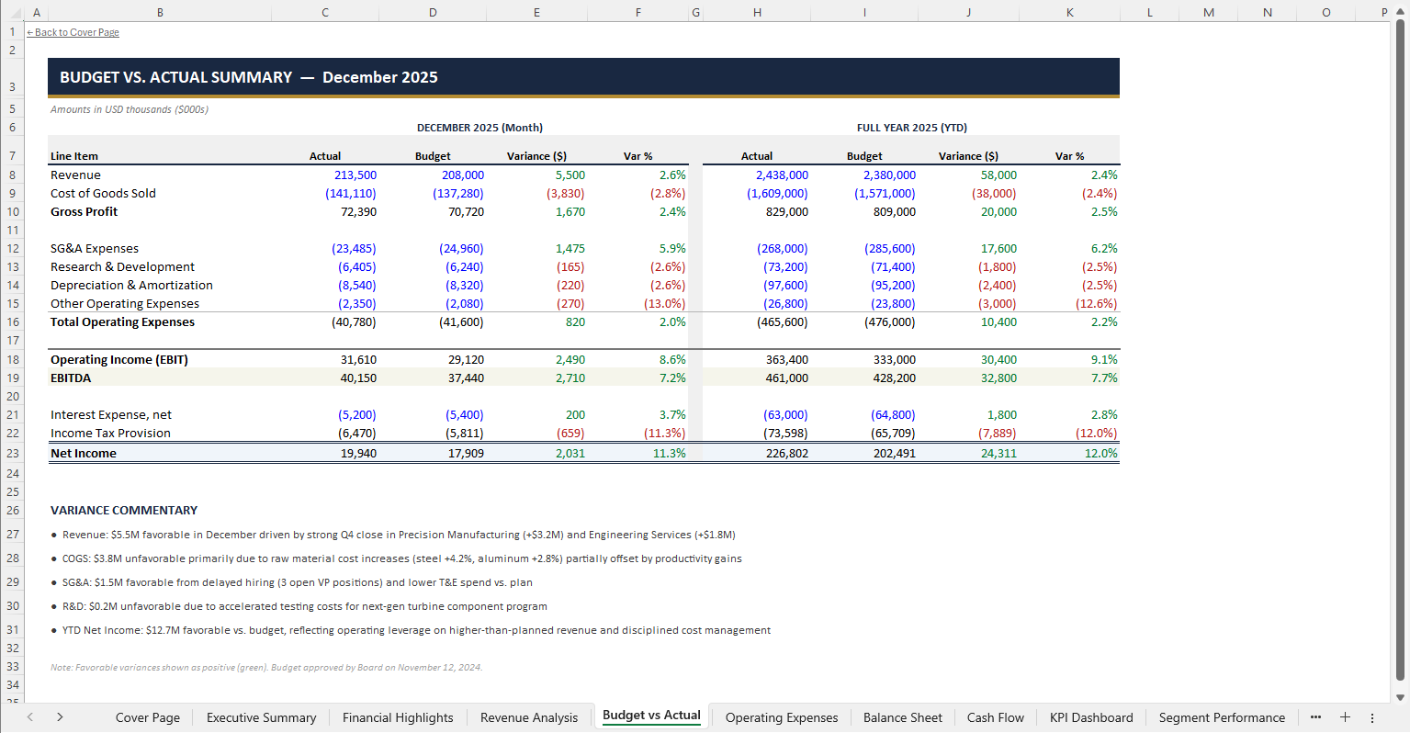Click the scroll-down arrow at the right edge

(1400, 698)
